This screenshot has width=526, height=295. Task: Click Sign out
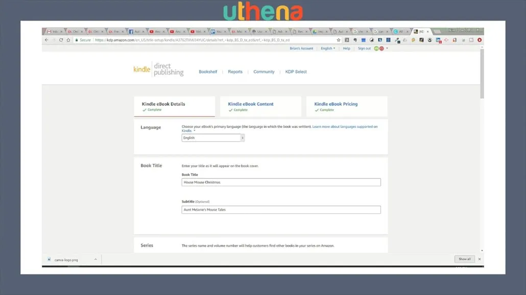[364, 48]
